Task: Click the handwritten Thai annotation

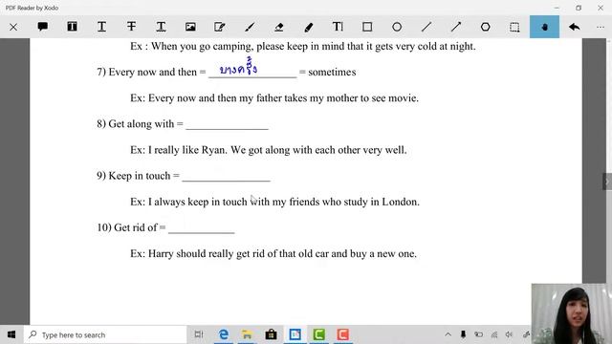Action: [238, 67]
